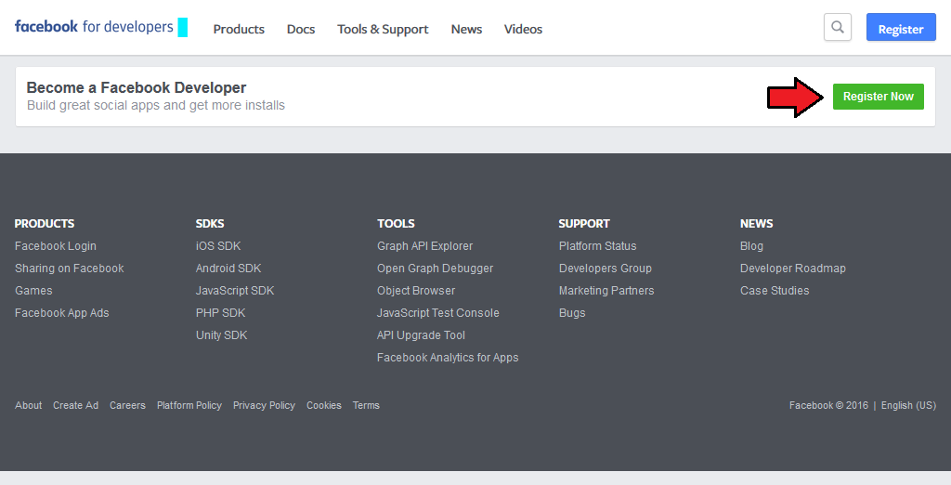Screen dimensions: 951x485
Task: Open the Developers Group link
Action: [606, 269]
